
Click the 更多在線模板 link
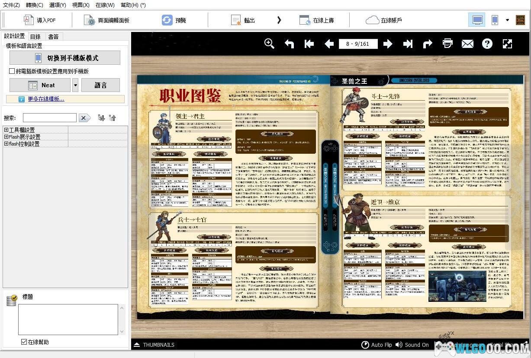45,99
